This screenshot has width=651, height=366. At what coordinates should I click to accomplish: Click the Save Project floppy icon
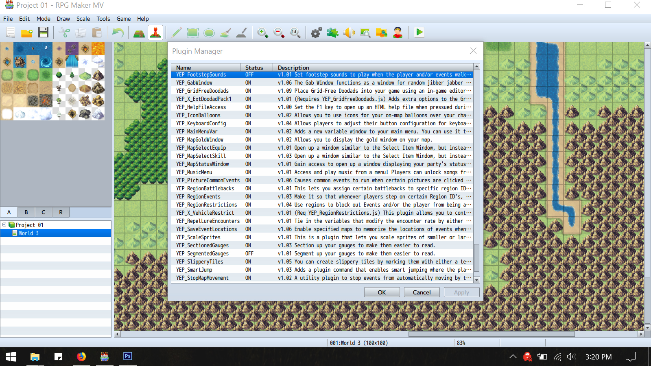pyautogui.click(x=43, y=33)
